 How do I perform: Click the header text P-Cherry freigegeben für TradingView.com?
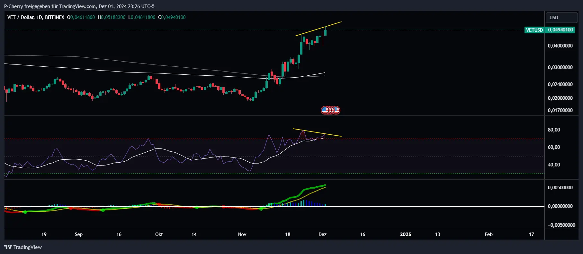pyautogui.click(x=50, y=6)
